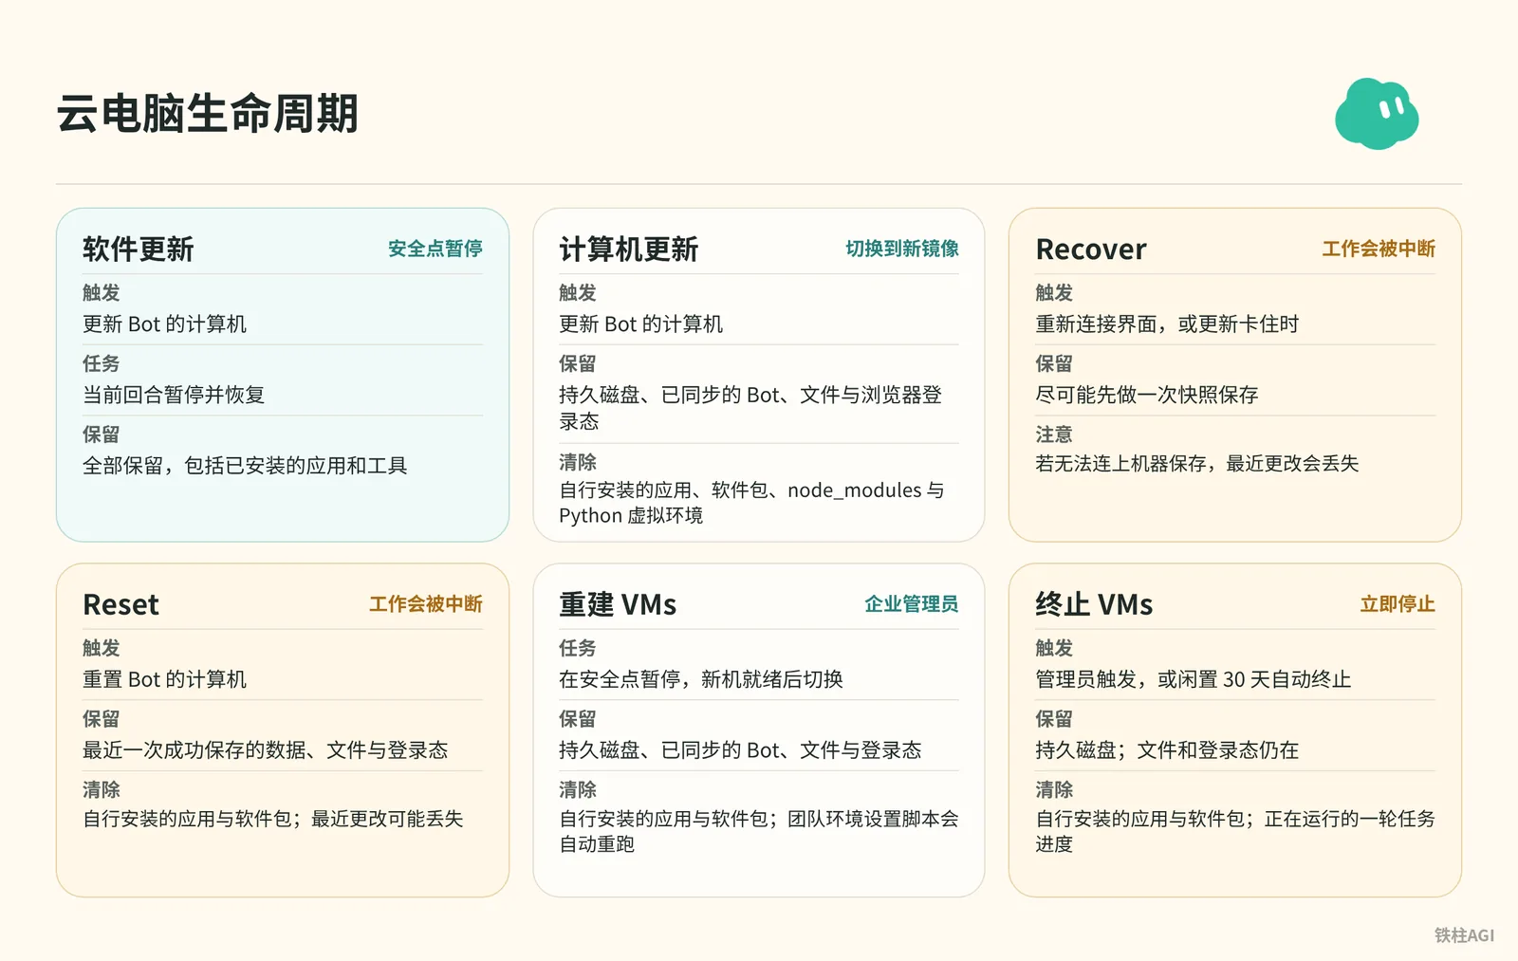Click 工作会被中断 tag in Recover card
Screen dimensions: 1518x961
1379,249
